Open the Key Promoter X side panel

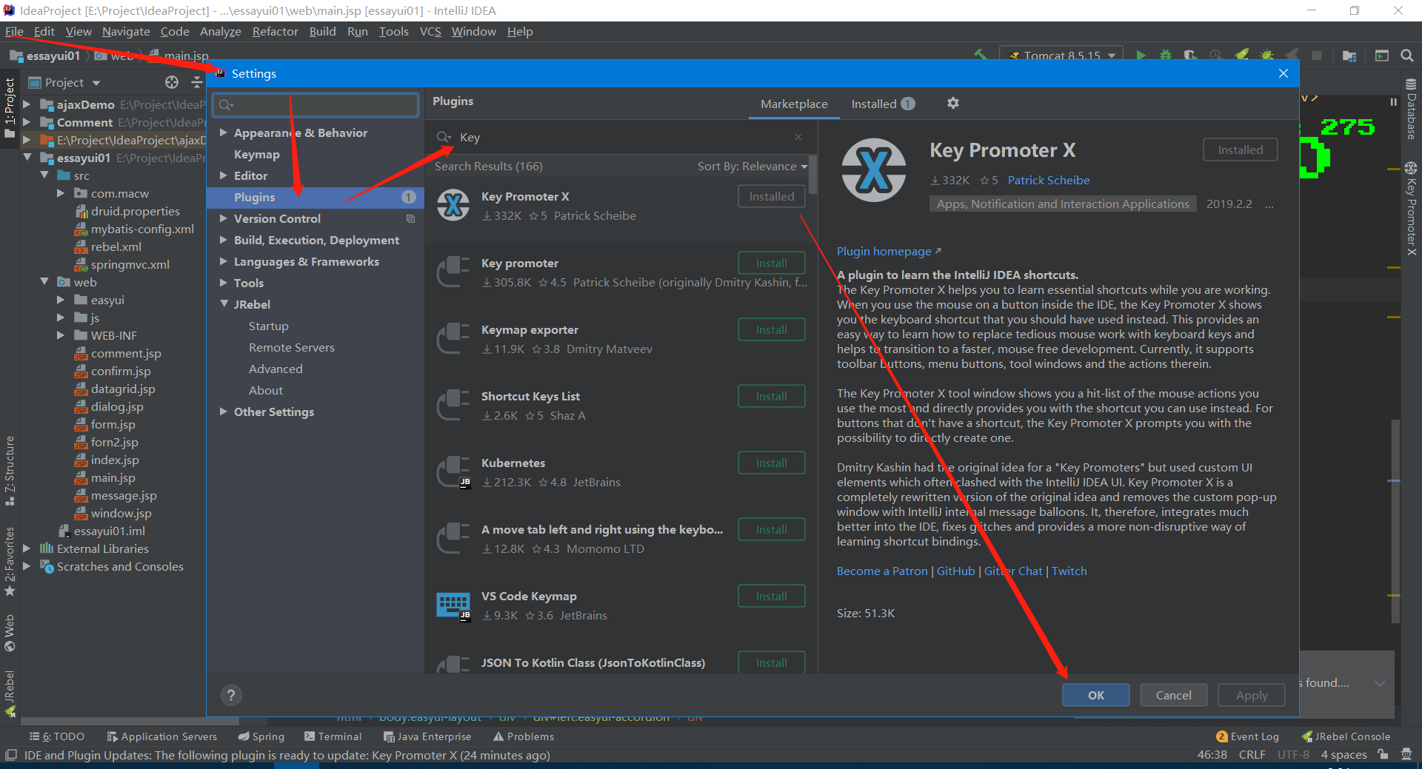click(x=1411, y=209)
